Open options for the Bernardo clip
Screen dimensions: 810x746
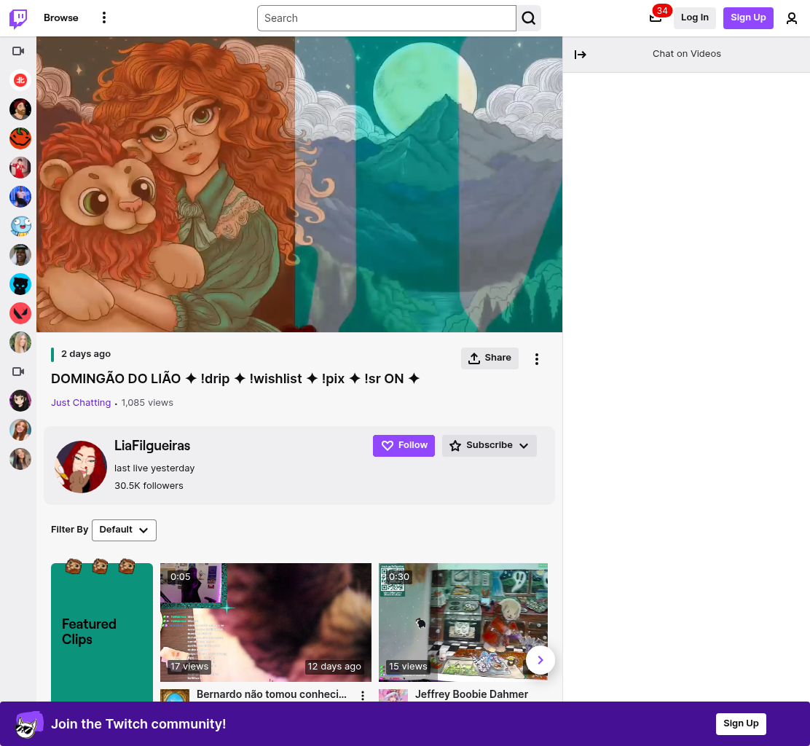(x=363, y=696)
